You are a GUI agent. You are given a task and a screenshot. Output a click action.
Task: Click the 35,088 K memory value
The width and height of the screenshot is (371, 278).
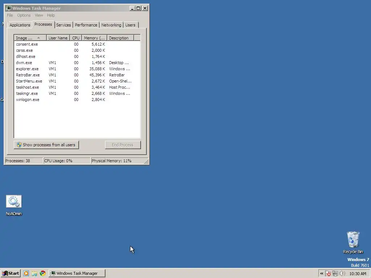97,69
